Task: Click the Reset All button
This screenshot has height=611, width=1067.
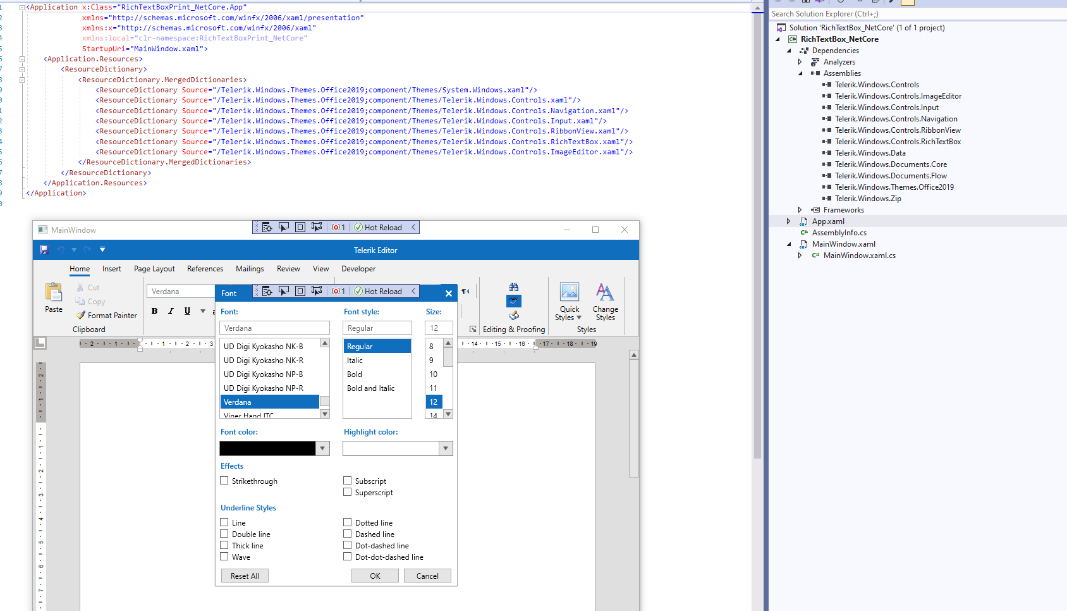Action: pyautogui.click(x=245, y=576)
